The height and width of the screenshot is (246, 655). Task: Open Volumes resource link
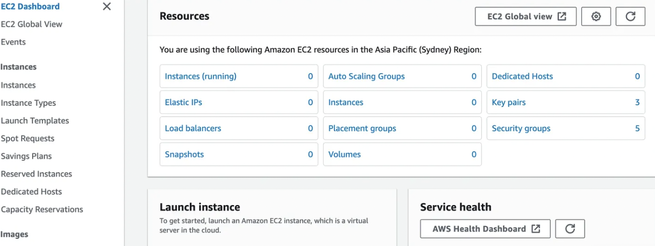345,154
